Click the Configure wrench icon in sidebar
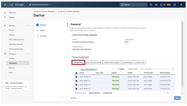This screenshot has height=106, width=187. 5,54
